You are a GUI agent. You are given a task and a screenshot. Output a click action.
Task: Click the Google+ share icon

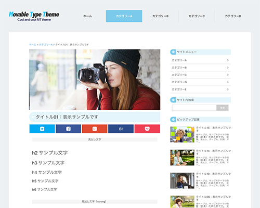pos(95,129)
